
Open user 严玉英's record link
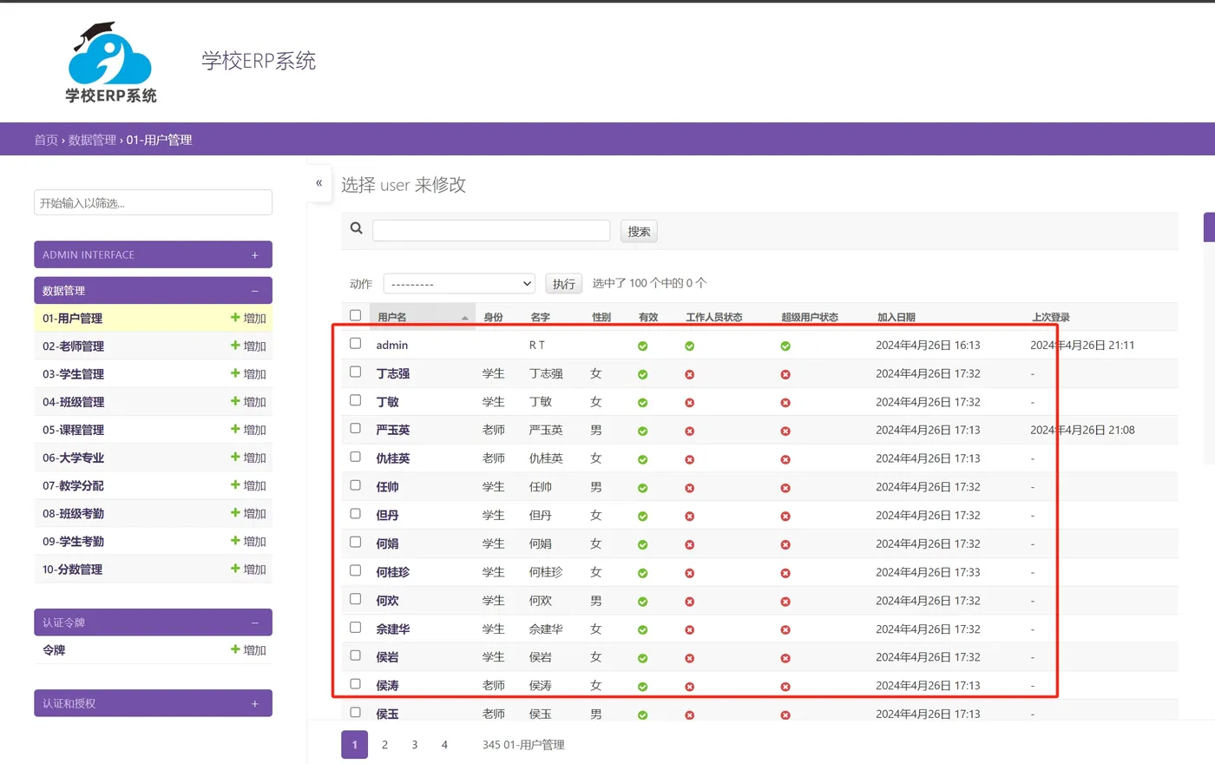[392, 430]
